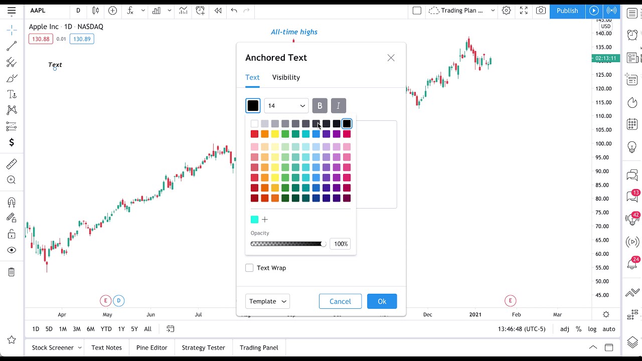Screen dimensions: 642x361
Task: Open the black text color swatch button
Action: (253, 106)
